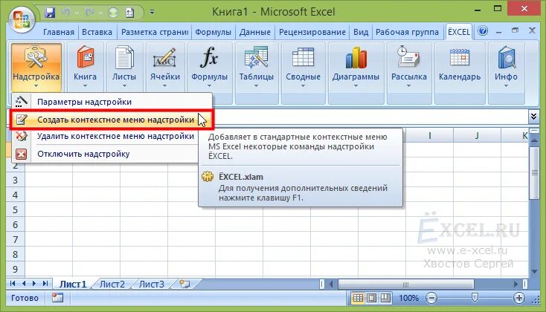Open the Ячейки ribbon menu

click(x=165, y=66)
